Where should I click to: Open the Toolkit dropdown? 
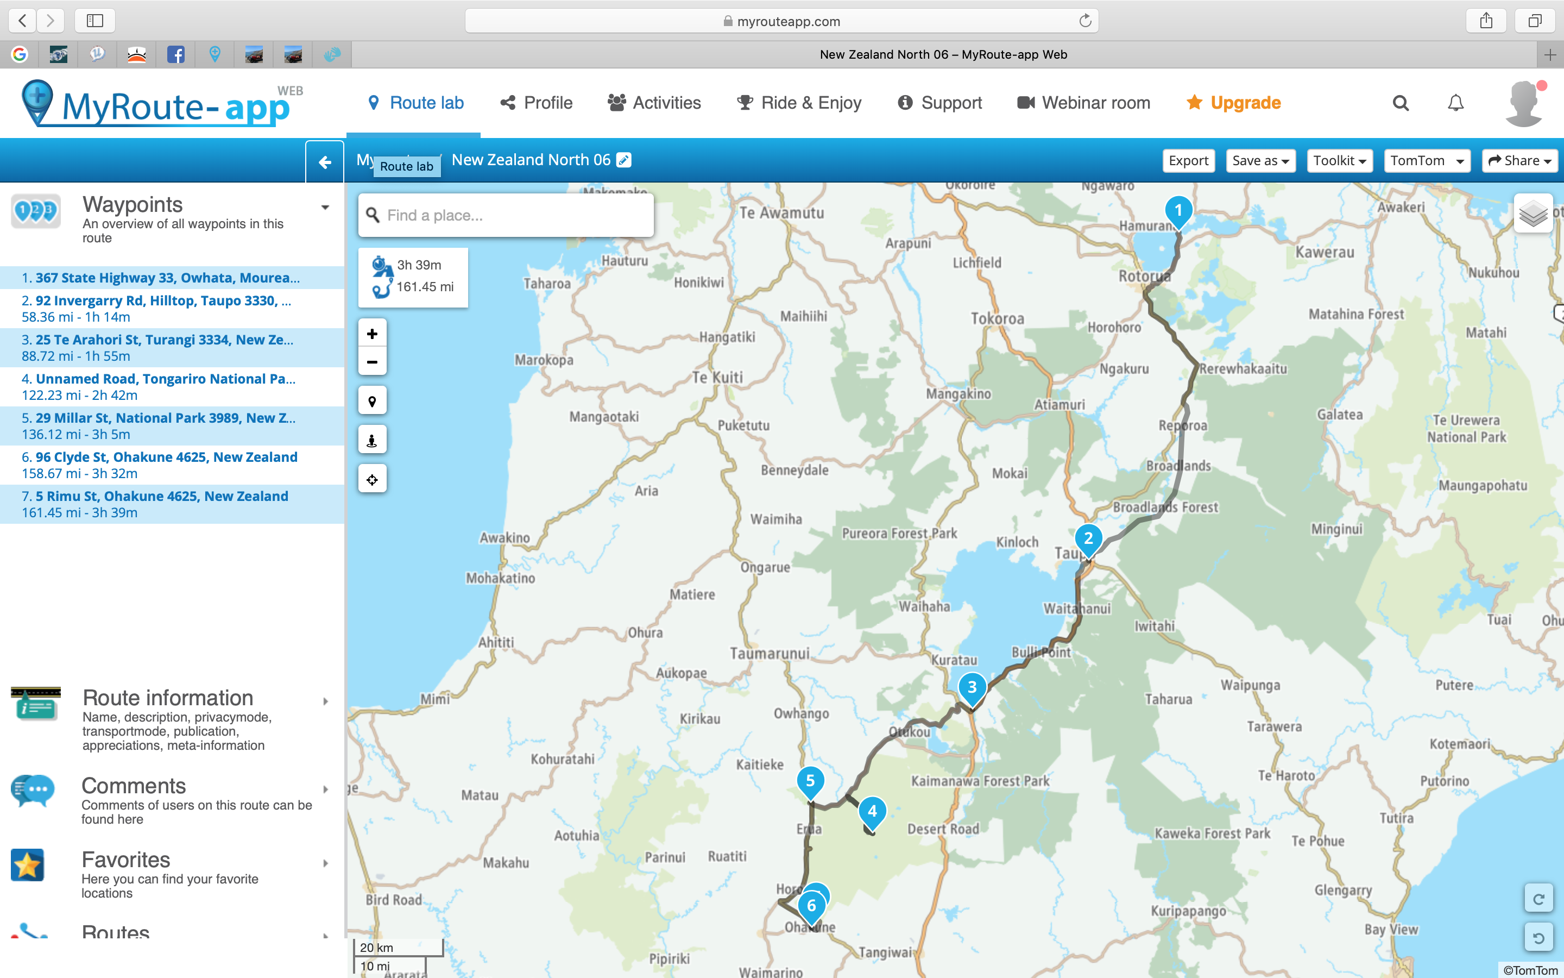1339,160
